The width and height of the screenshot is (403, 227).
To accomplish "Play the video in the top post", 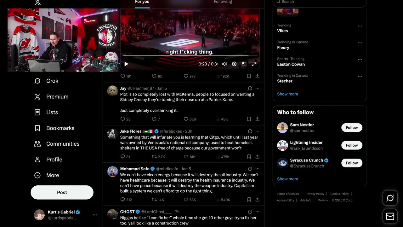I will tap(126, 64).
